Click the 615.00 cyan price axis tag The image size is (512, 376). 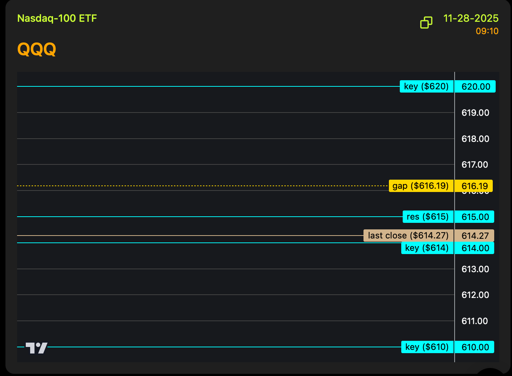(x=475, y=217)
